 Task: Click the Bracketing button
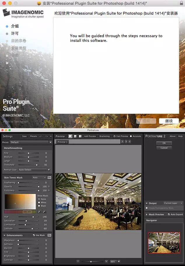[104, 136]
